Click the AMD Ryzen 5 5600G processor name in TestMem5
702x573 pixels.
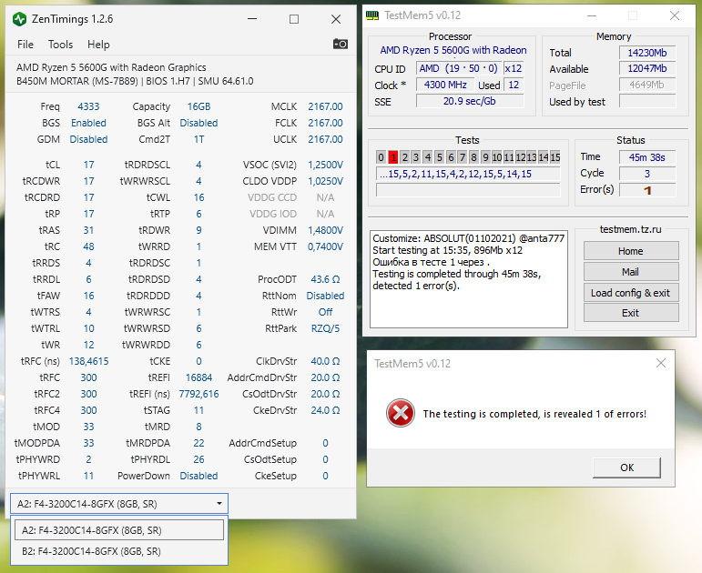(453, 50)
